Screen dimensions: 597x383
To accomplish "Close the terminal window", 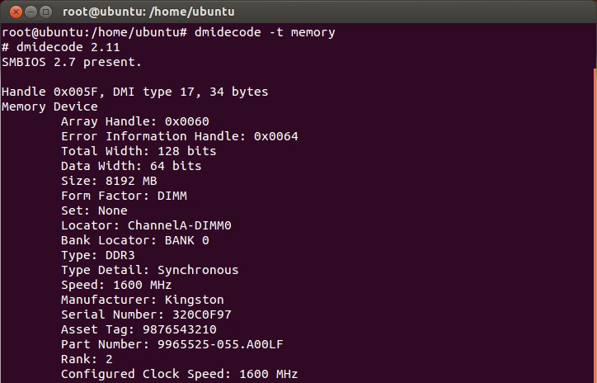I will coord(12,12).
